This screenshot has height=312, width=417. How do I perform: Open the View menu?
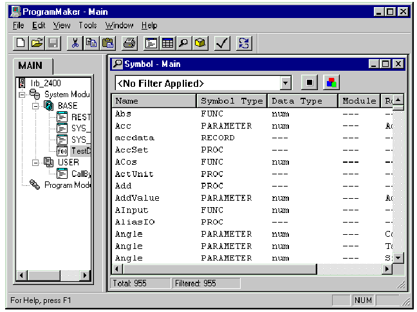point(62,26)
